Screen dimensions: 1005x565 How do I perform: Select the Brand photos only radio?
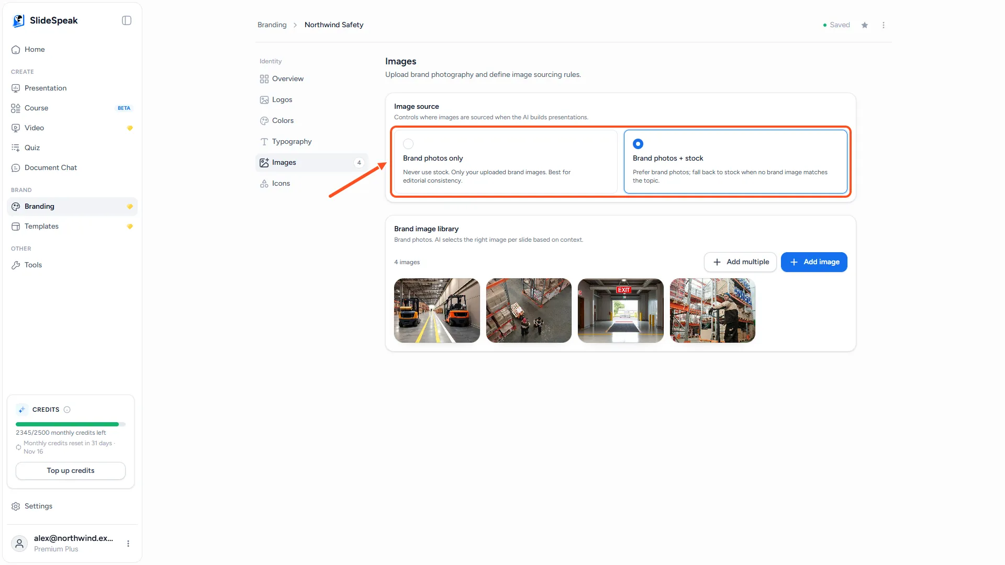pos(408,144)
